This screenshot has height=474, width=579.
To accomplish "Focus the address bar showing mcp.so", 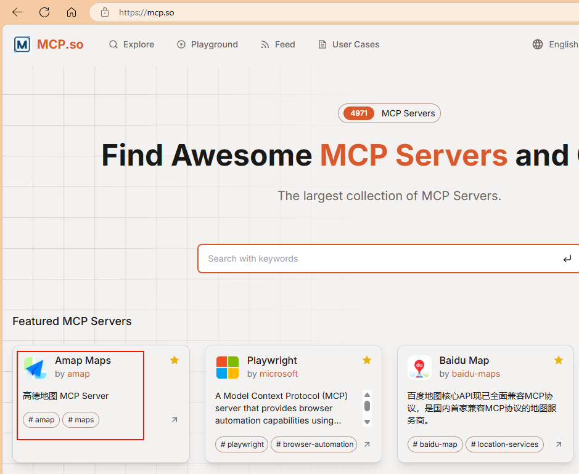I will point(334,12).
